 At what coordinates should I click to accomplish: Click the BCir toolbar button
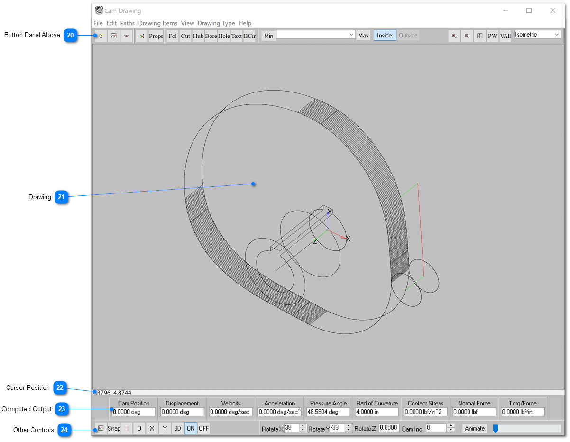[x=249, y=36]
